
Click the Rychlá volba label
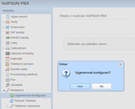[19, 69]
